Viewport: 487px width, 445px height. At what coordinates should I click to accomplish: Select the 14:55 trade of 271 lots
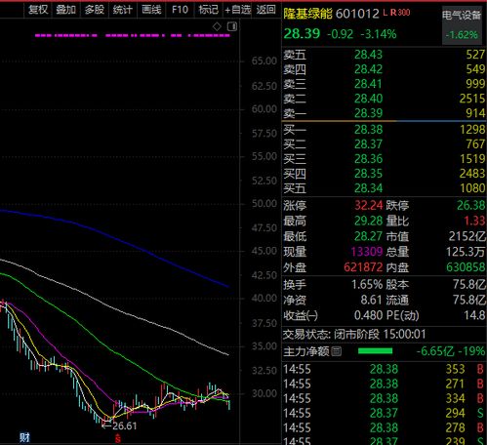point(384,384)
